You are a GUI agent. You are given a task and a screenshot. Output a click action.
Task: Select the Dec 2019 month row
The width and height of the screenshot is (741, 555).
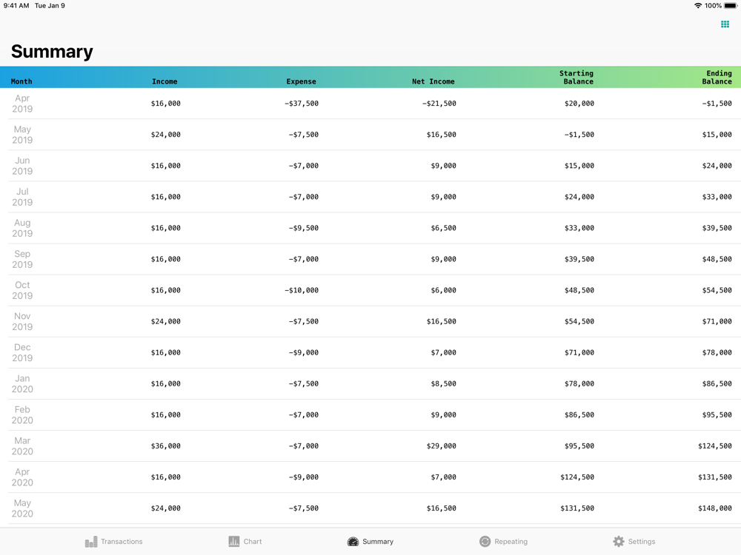[x=370, y=352]
